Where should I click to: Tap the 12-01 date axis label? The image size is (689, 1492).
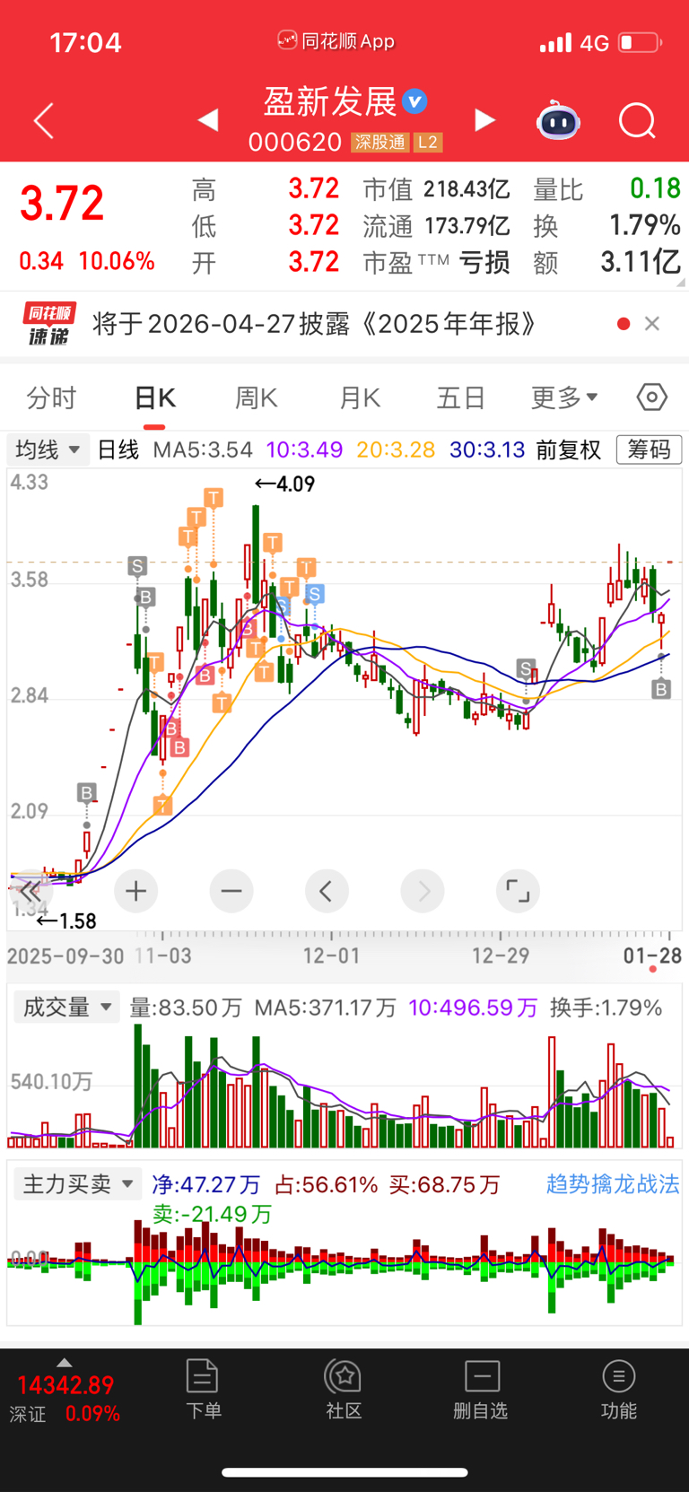[x=331, y=955]
